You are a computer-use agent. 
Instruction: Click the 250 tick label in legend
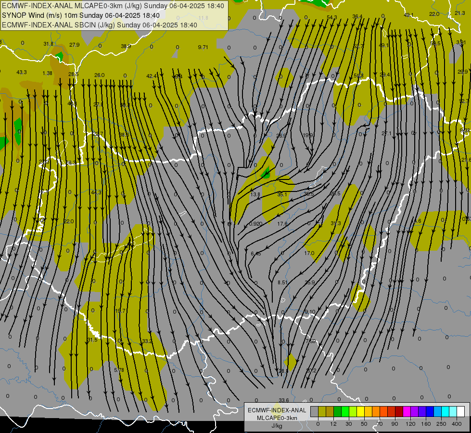coord(441,424)
